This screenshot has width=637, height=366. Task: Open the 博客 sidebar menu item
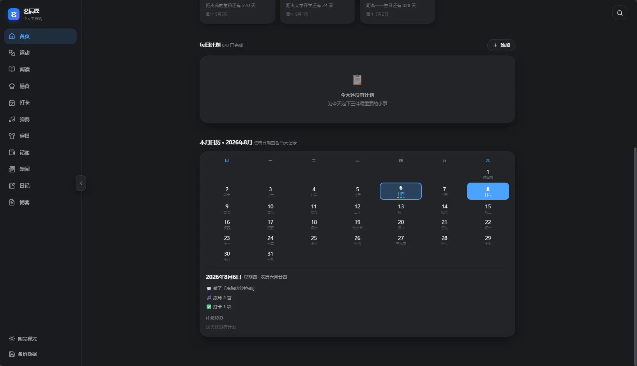41,203
